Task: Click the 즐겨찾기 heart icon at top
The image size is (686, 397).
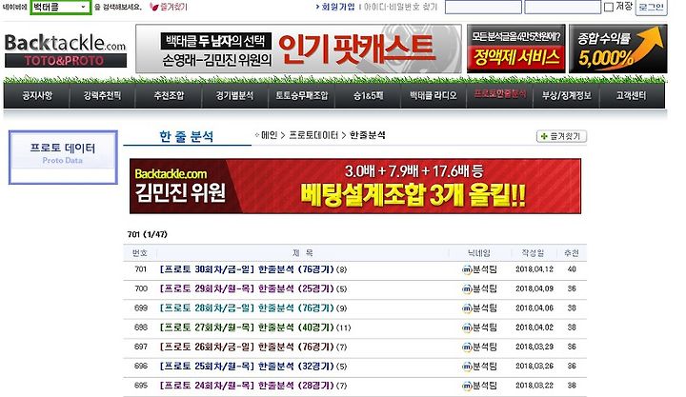Action: click(x=153, y=7)
